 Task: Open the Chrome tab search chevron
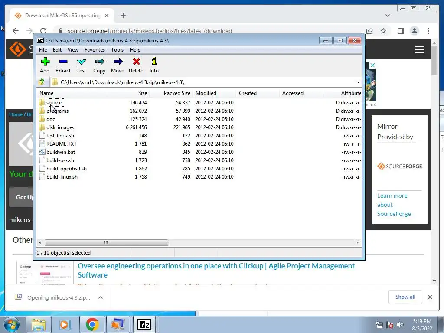pos(388,16)
